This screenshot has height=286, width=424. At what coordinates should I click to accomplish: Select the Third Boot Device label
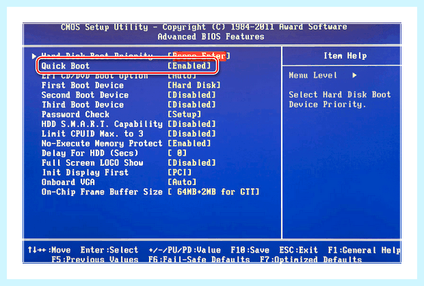pos(83,104)
